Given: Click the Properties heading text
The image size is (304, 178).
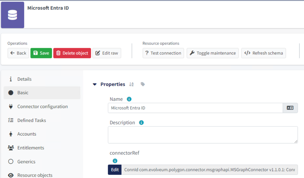Looking at the screenshot, I should tap(113, 84).
